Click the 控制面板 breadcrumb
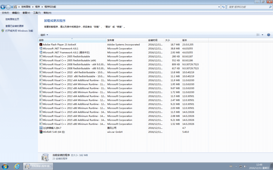The width and height of the screenshot is (273, 170). tap(26, 7)
